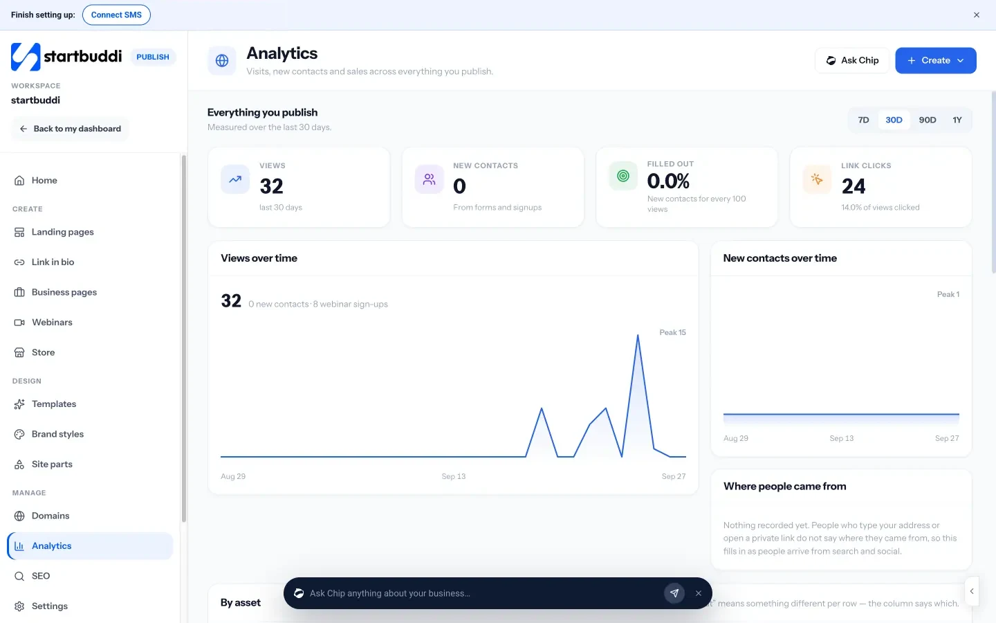The image size is (996, 623).
Task: Click the By asset heading
Action: [x=241, y=603]
